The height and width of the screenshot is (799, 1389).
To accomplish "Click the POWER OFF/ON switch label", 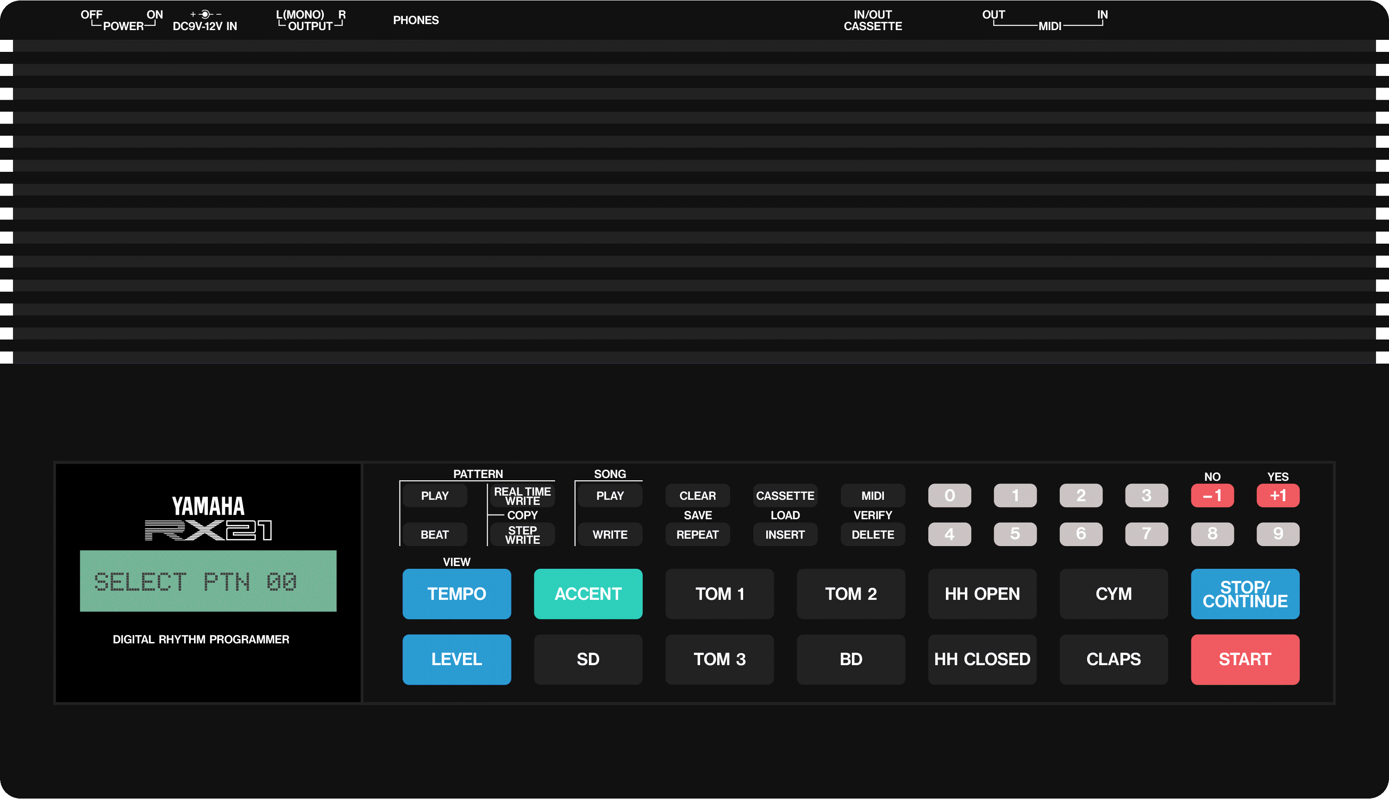I will pyautogui.click(x=122, y=20).
